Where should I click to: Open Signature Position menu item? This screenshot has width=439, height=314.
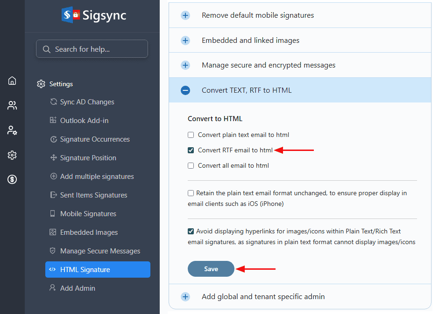[88, 158]
